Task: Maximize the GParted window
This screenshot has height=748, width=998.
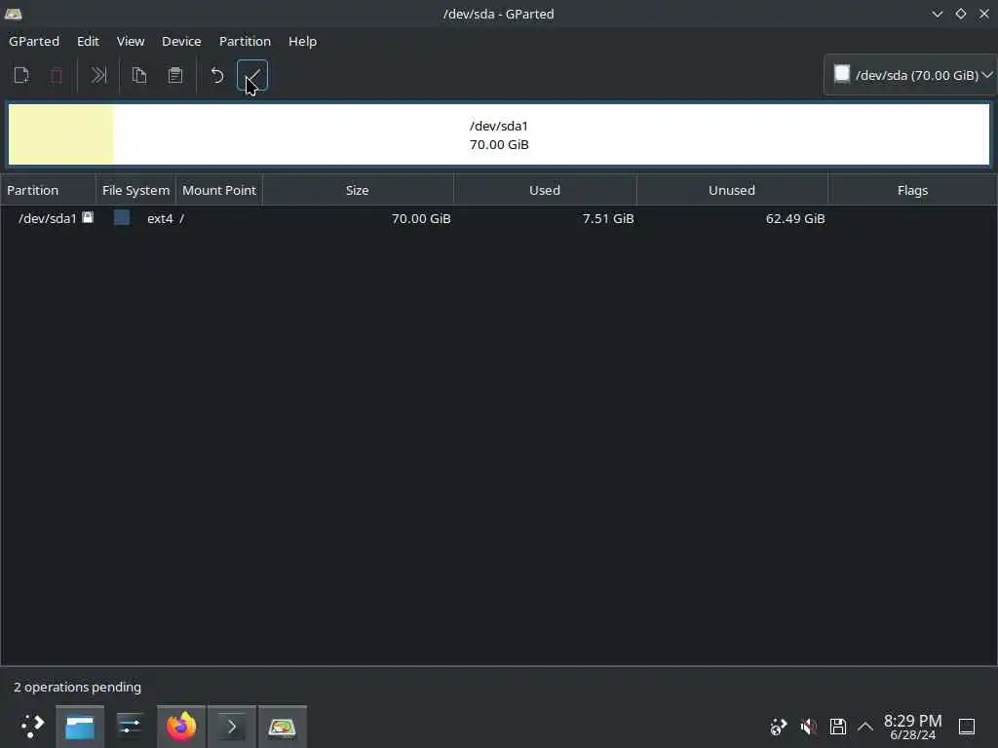Action: (960, 14)
